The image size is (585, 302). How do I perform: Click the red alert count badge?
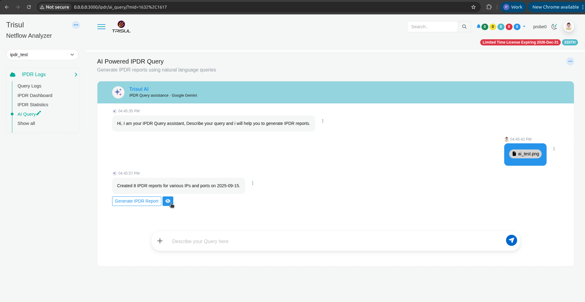pos(509,27)
